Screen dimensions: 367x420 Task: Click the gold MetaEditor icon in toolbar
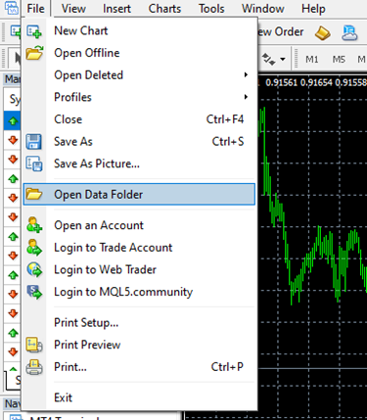click(322, 32)
